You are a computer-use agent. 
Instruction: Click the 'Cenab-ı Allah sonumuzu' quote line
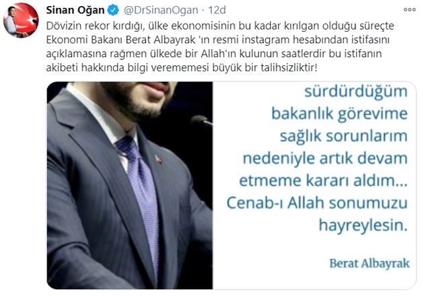[x=317, y=203]
